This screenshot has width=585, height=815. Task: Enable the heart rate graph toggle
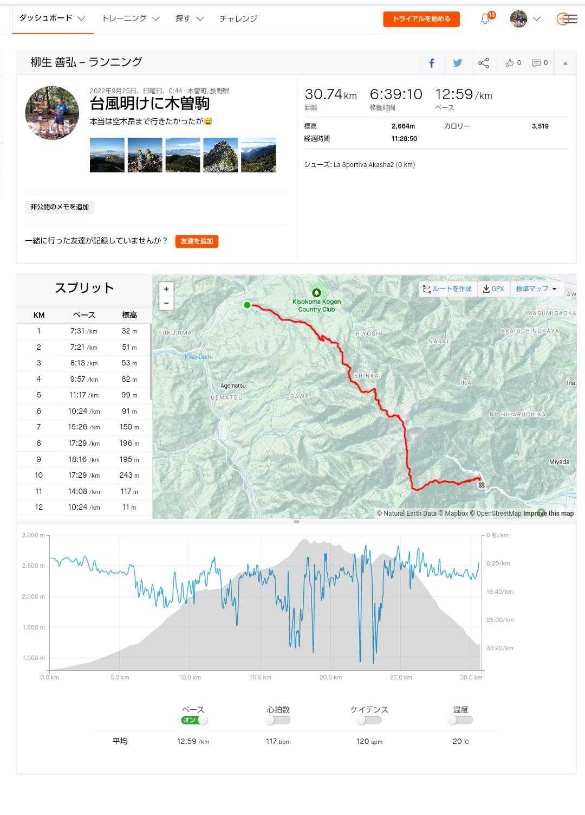[x=278, y=721]
